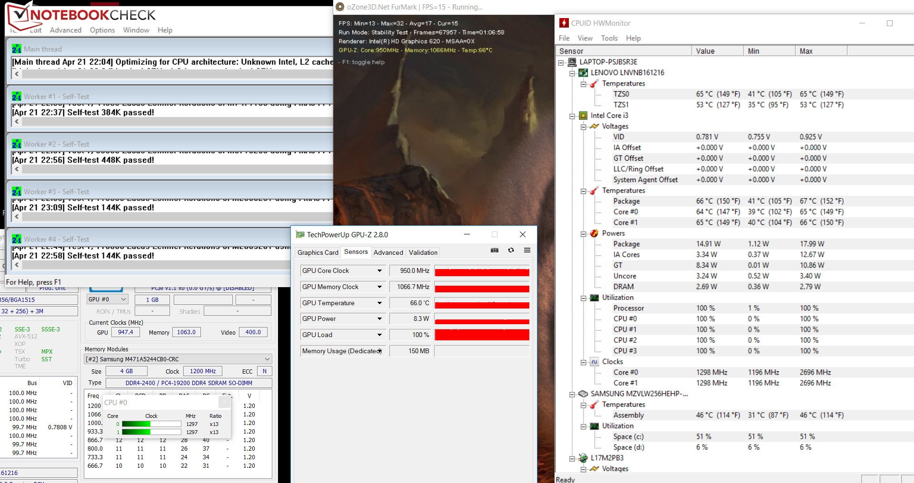This screenshot has height=483, width=914.
Task: Select the CPU #3 utilization row
Action: [x=735, y=351]
